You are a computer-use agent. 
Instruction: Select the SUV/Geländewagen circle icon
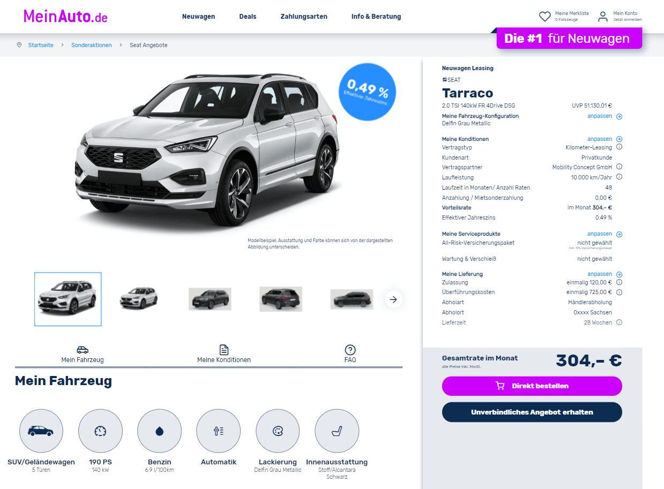point(41,431)
